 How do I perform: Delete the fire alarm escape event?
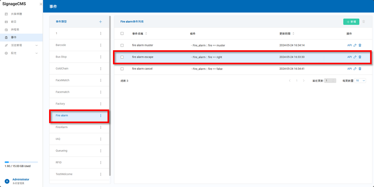(360, 57)
